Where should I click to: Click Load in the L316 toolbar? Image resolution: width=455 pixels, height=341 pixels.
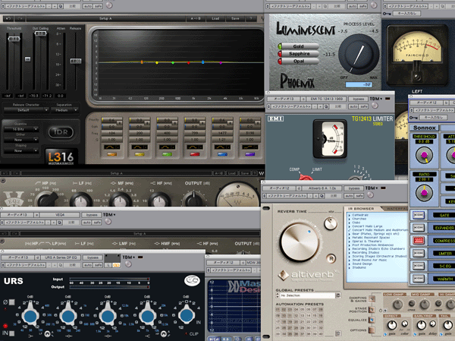(215, 18)
